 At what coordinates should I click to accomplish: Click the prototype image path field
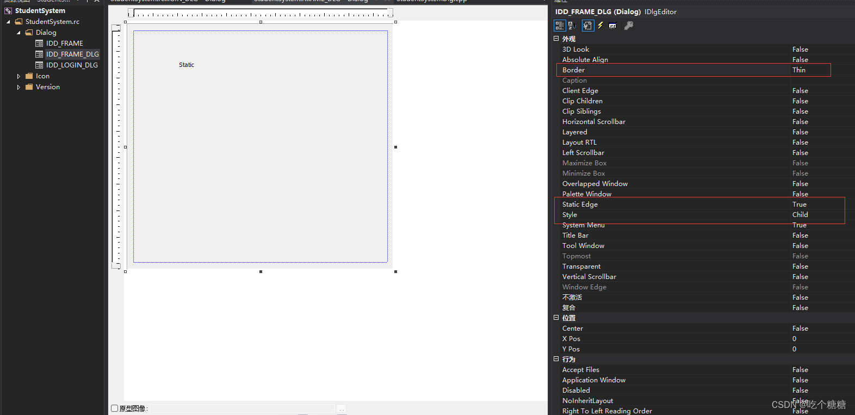click(242, 408)
